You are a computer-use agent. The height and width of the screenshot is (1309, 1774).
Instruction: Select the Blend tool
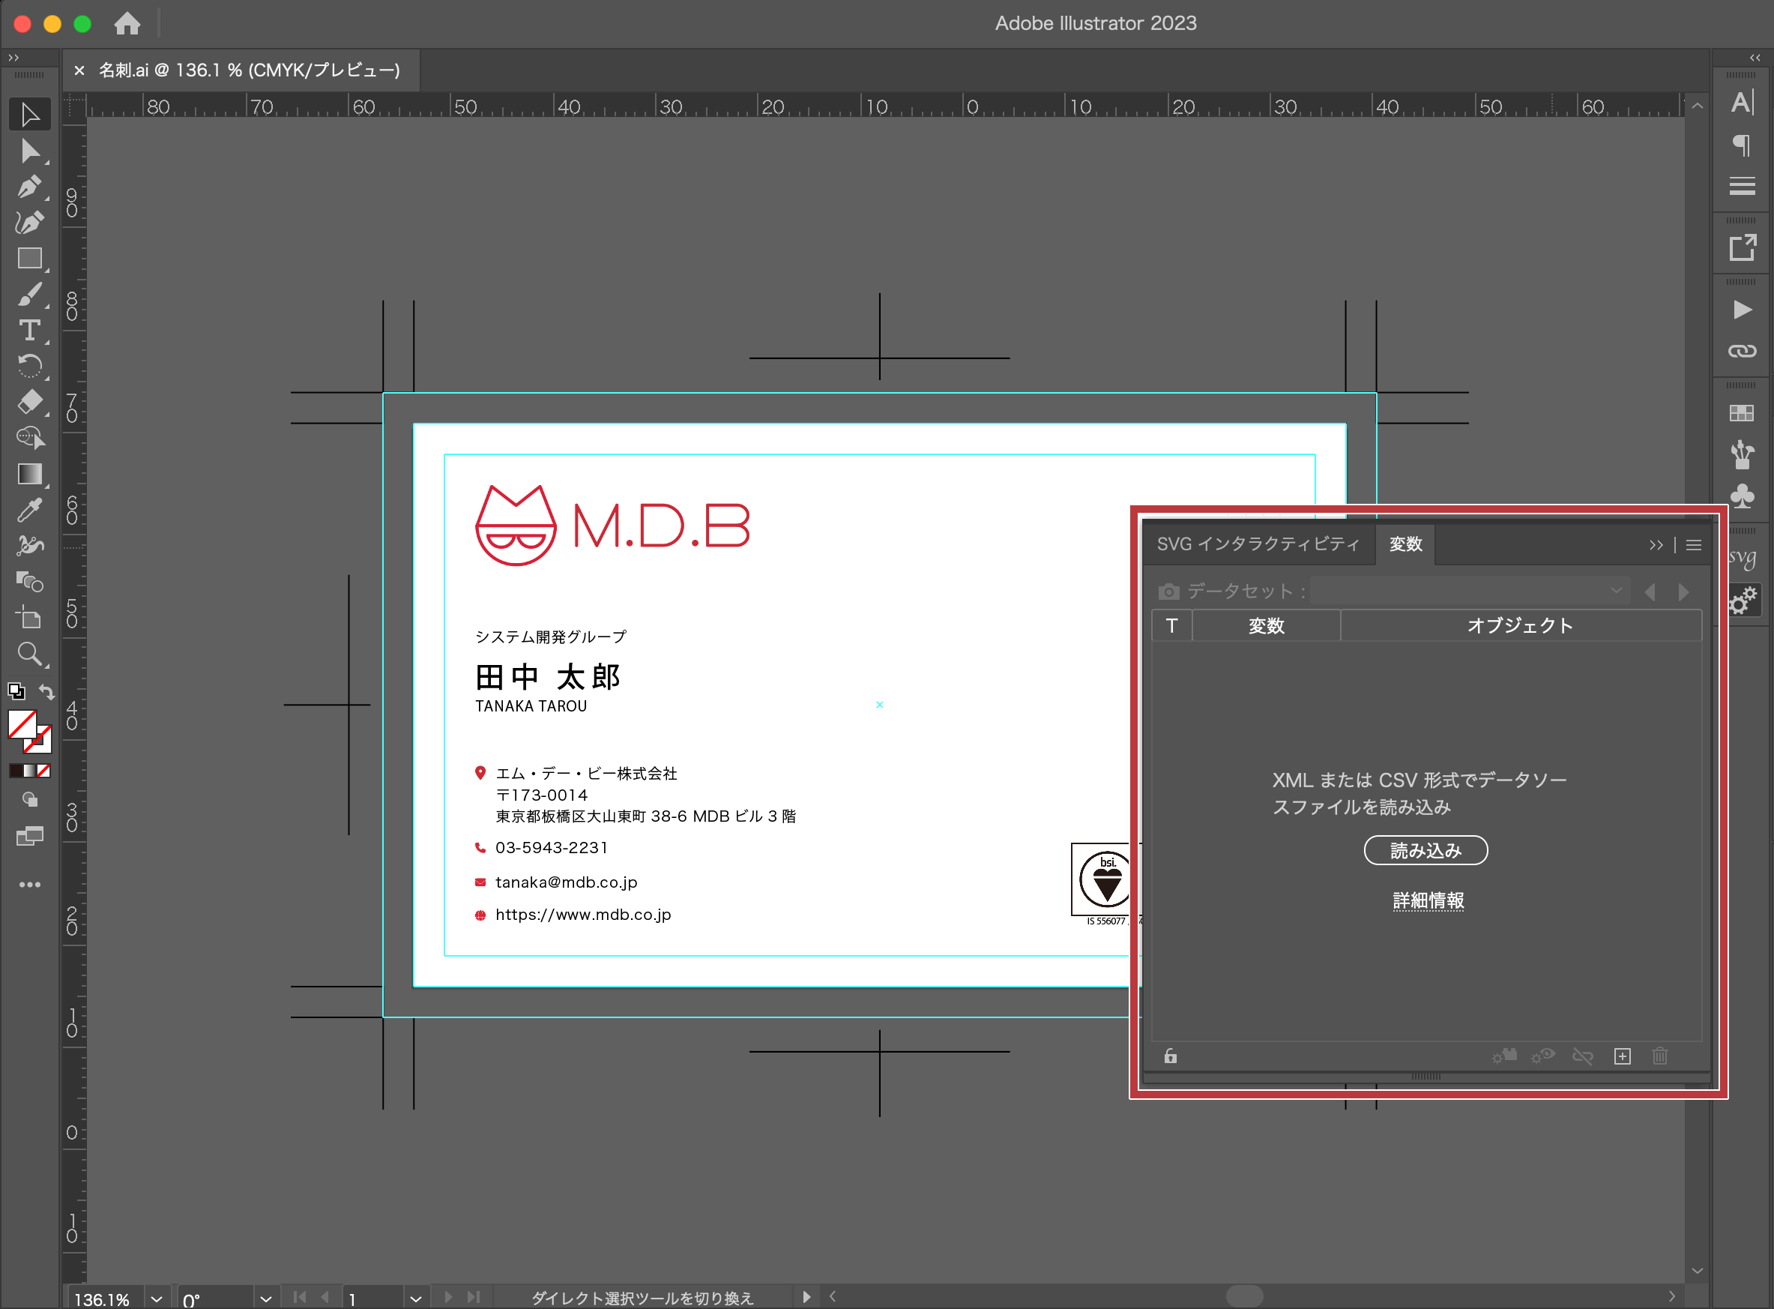30,582
